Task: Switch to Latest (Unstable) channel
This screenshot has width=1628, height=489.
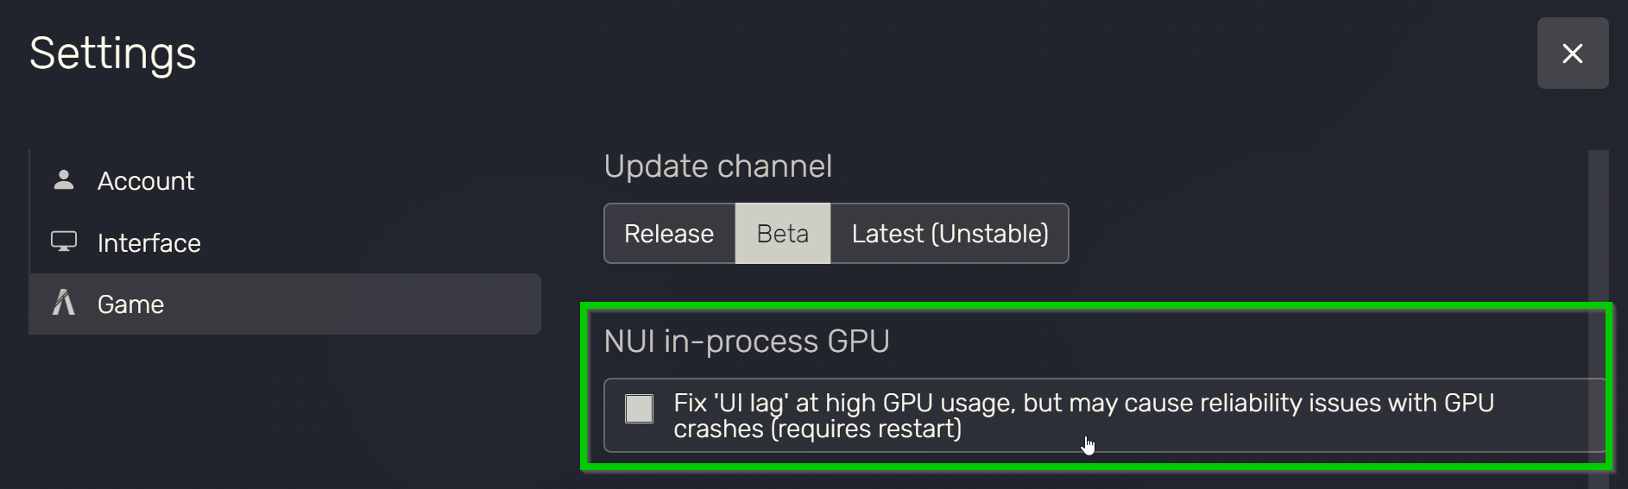Action: coord(950,234)
